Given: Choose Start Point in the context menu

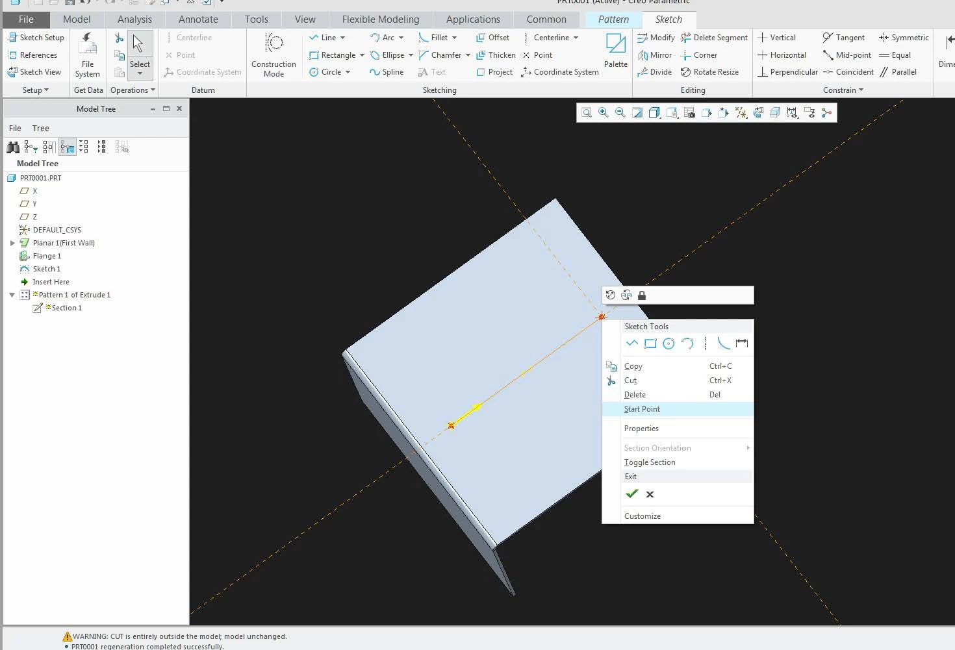Looking at the screenshot, I should (x=678, y=409).
